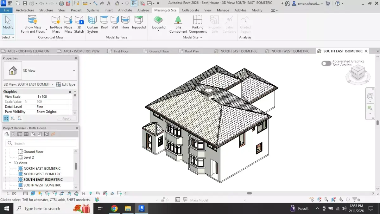Click the Autodesk app store cart icon

328,3
